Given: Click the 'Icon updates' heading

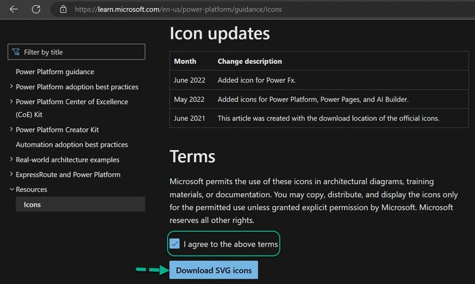Looking at the screenshot, I should coord(220,33).
